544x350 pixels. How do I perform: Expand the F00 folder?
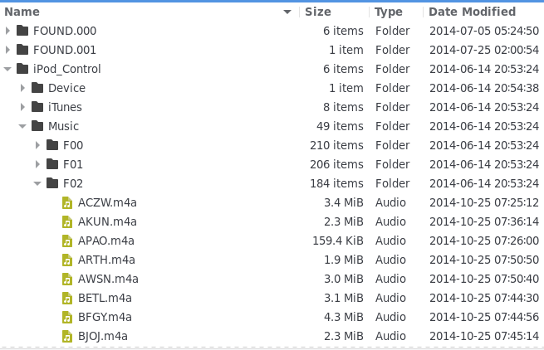37,146
